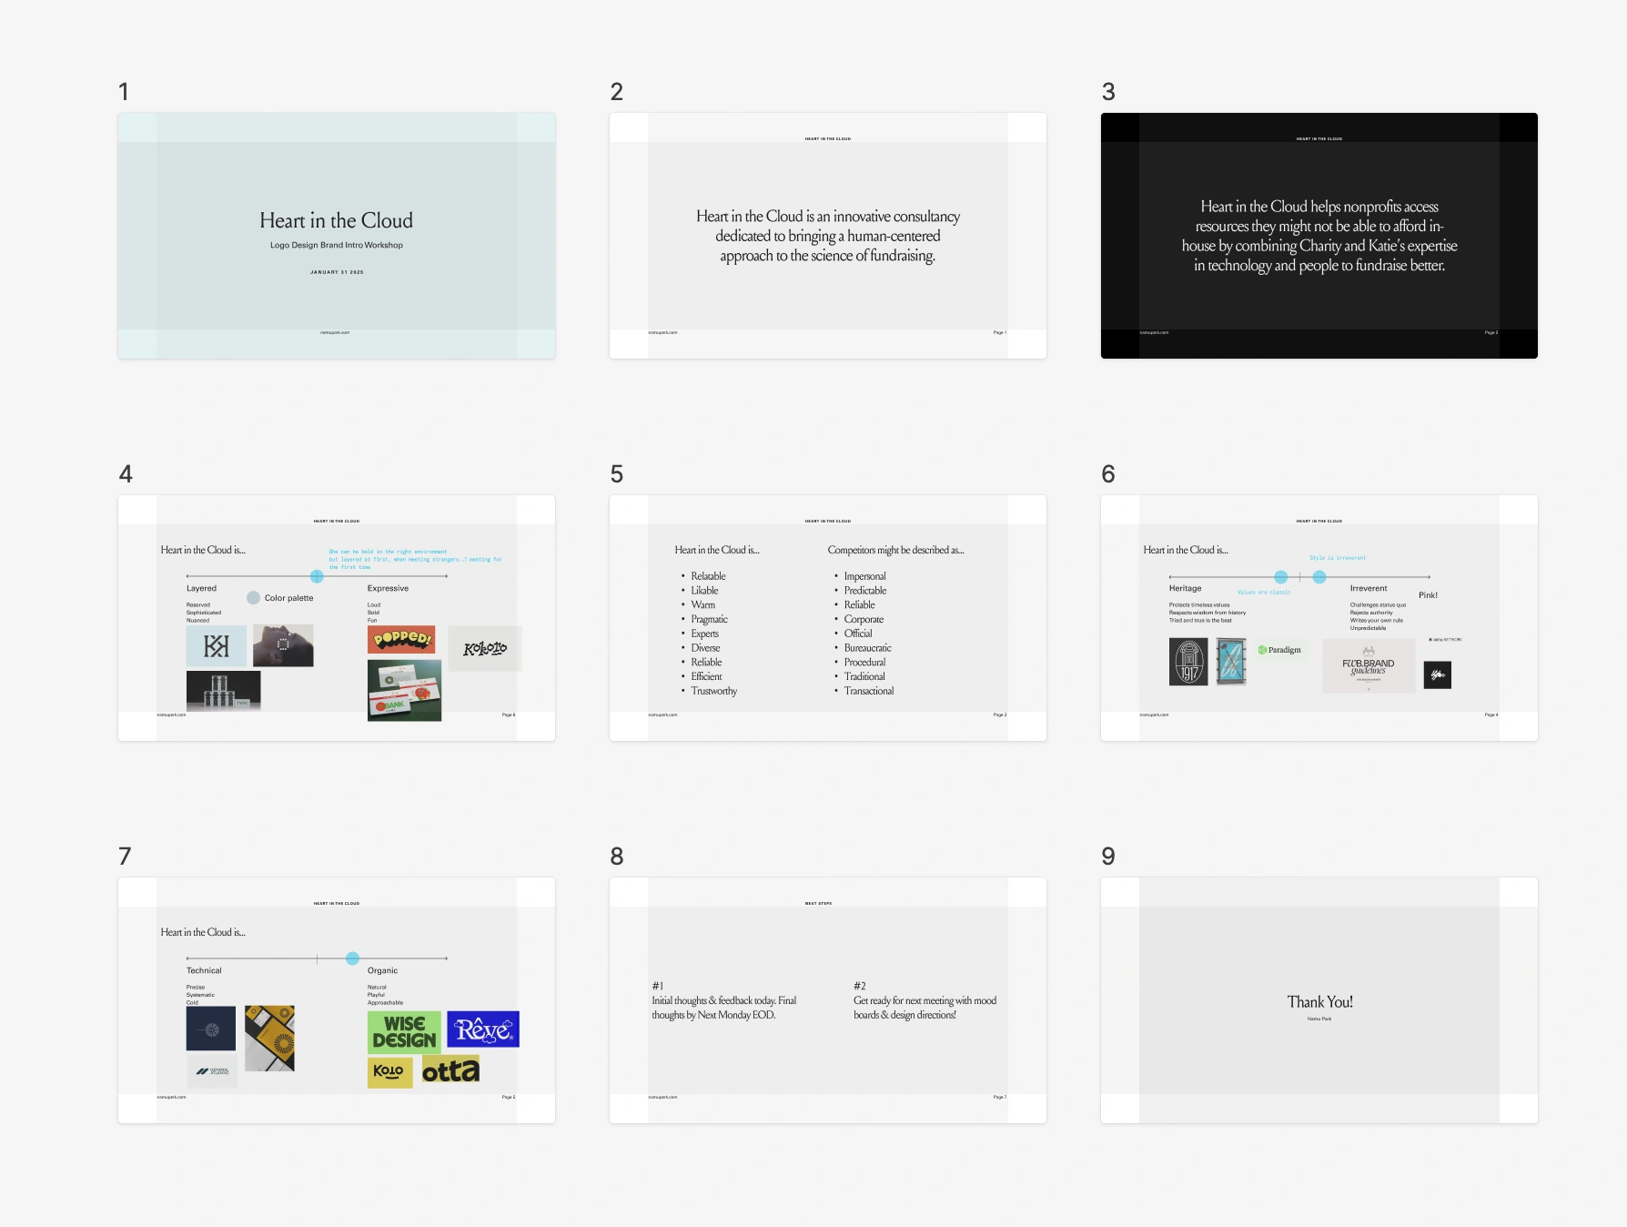Image resolution: width=1627 pixels, height=1227 pixels.
Task: Click the left blue slider dot on slide 6
Action: coord(1281,577)
